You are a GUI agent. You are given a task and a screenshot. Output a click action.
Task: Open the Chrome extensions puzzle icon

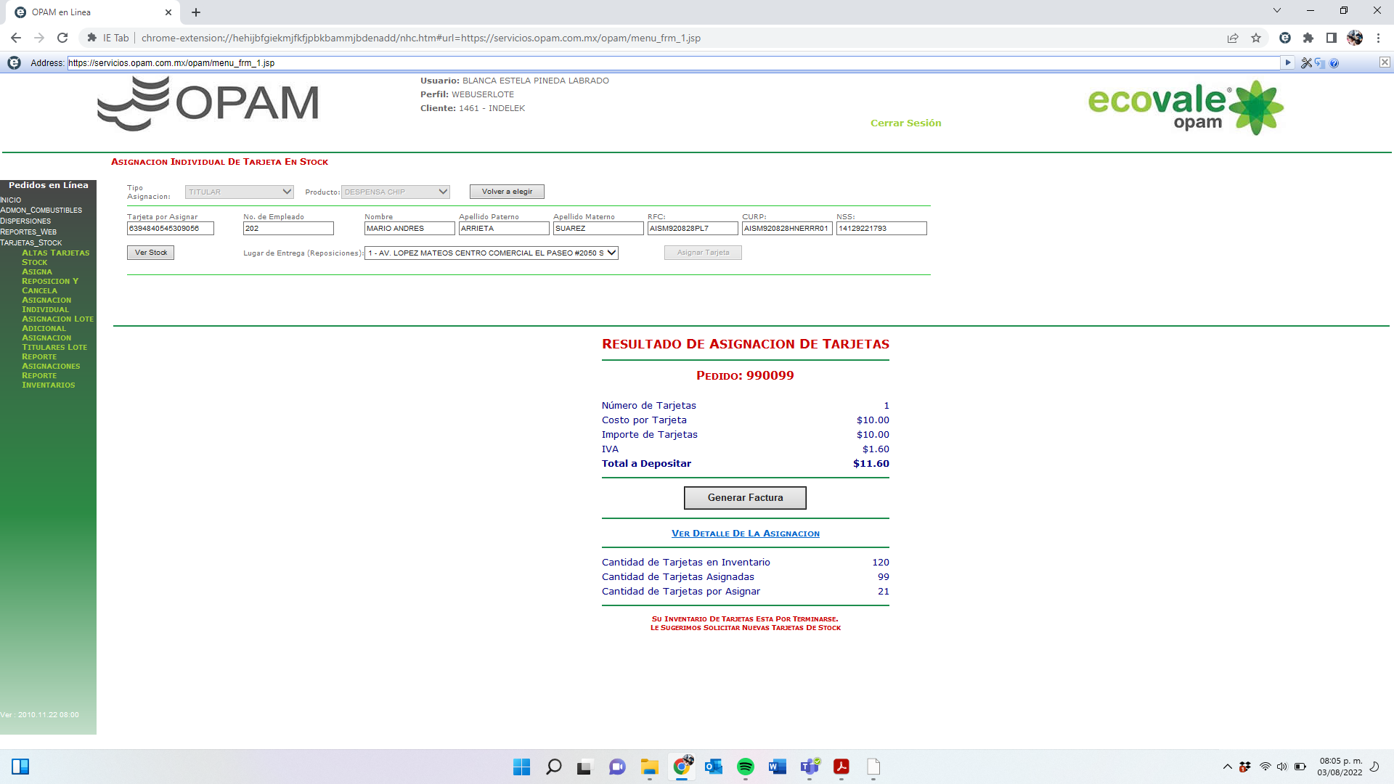click(1308, 38)
